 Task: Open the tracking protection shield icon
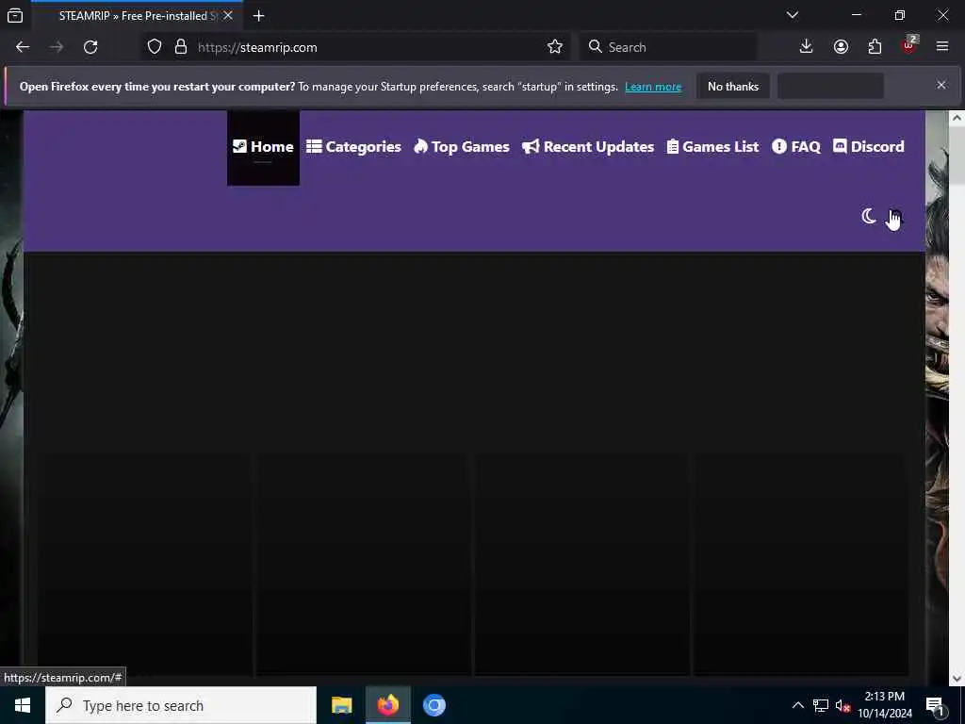155,47
